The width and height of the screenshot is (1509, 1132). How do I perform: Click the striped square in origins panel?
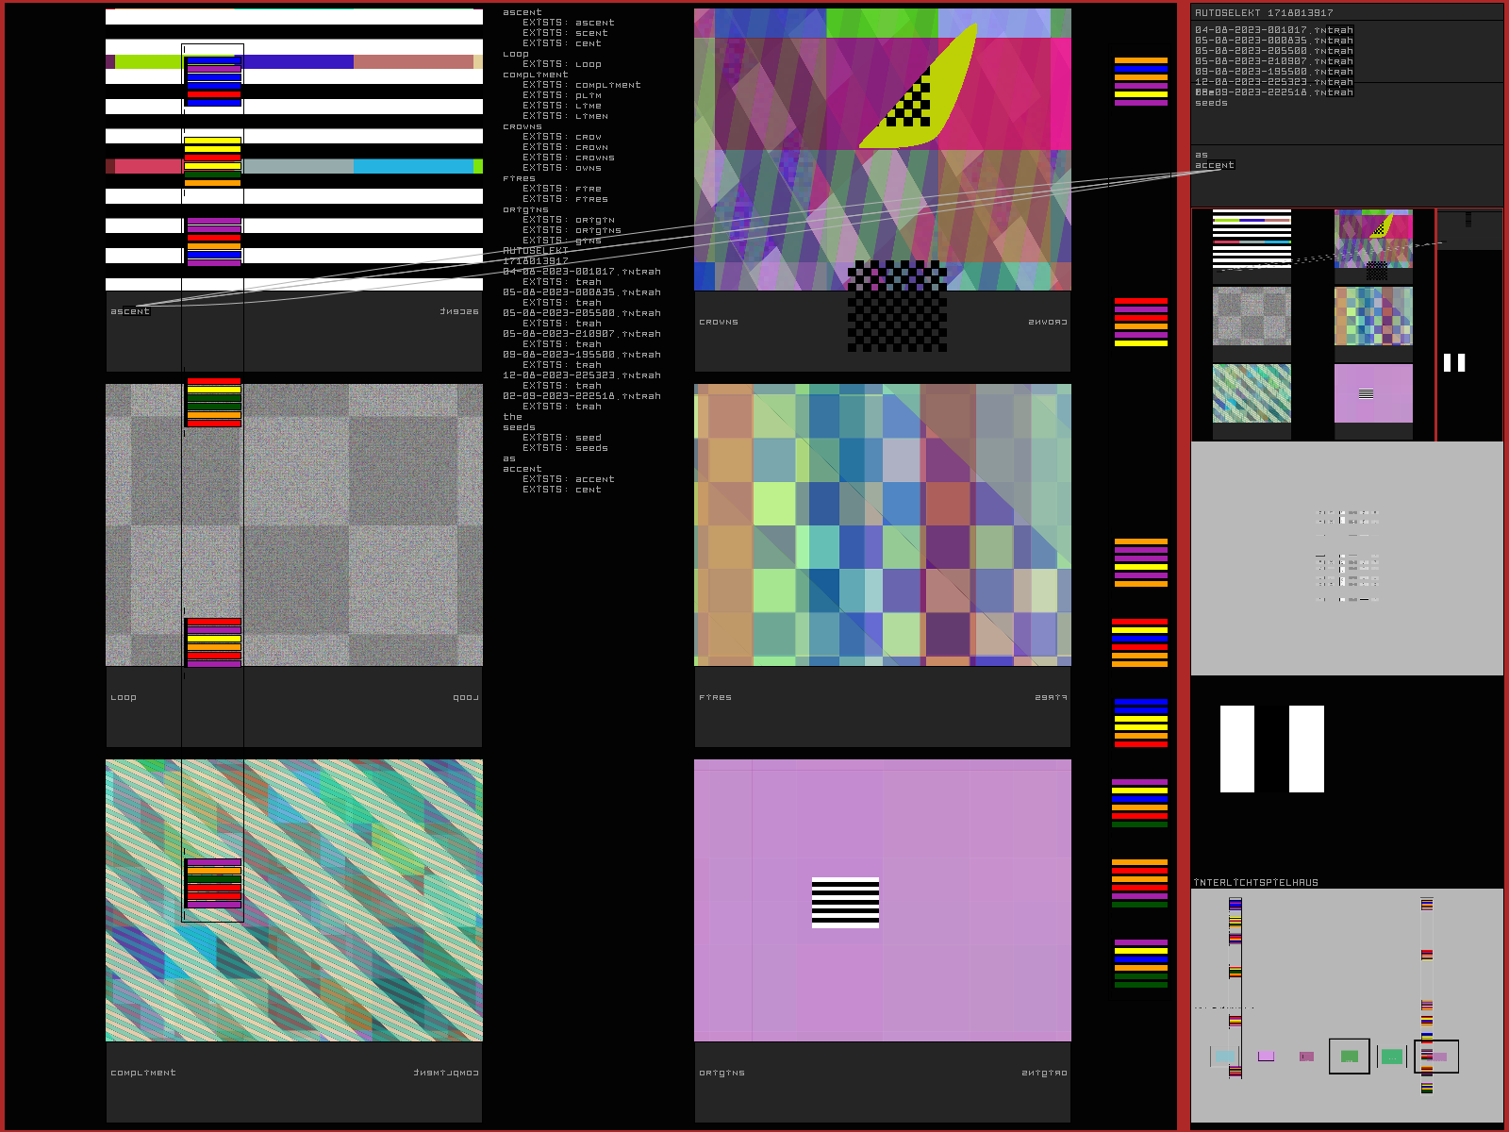(x=845, y=903)
